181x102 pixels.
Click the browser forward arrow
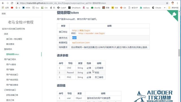click(8, 3)
